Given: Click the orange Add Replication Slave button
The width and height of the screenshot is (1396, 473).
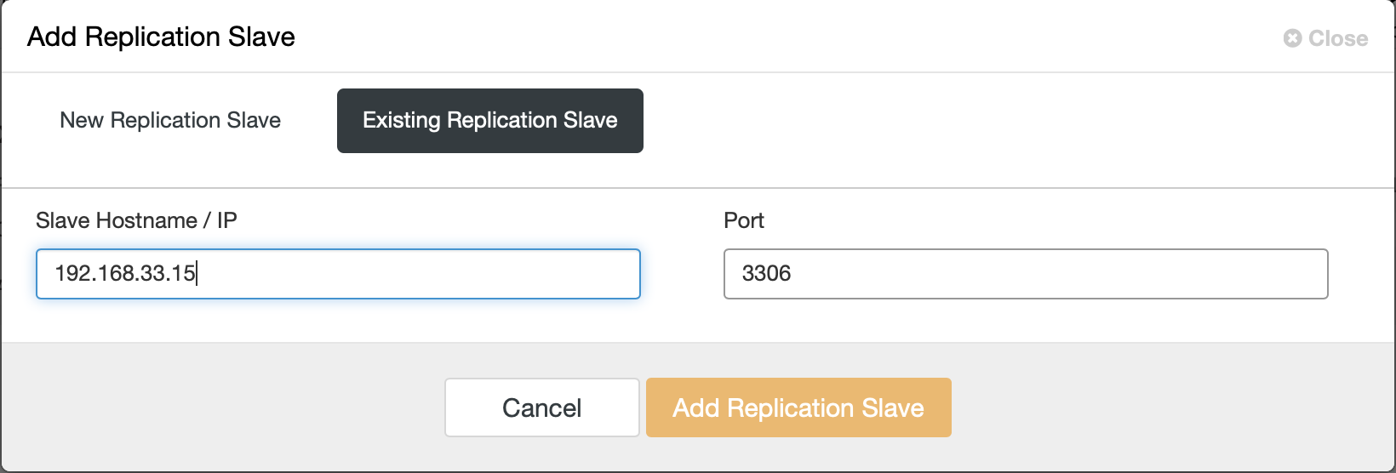Looking at the screenshot, I should 798,407.
